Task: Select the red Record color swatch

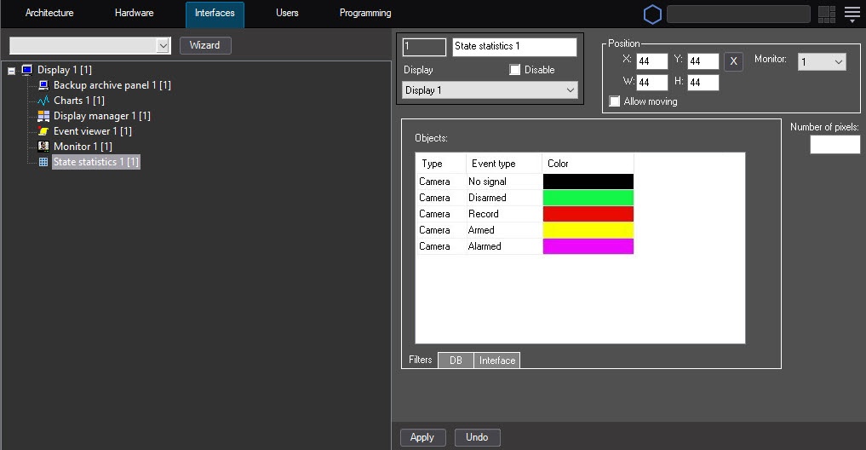Action: pos(588,214)
